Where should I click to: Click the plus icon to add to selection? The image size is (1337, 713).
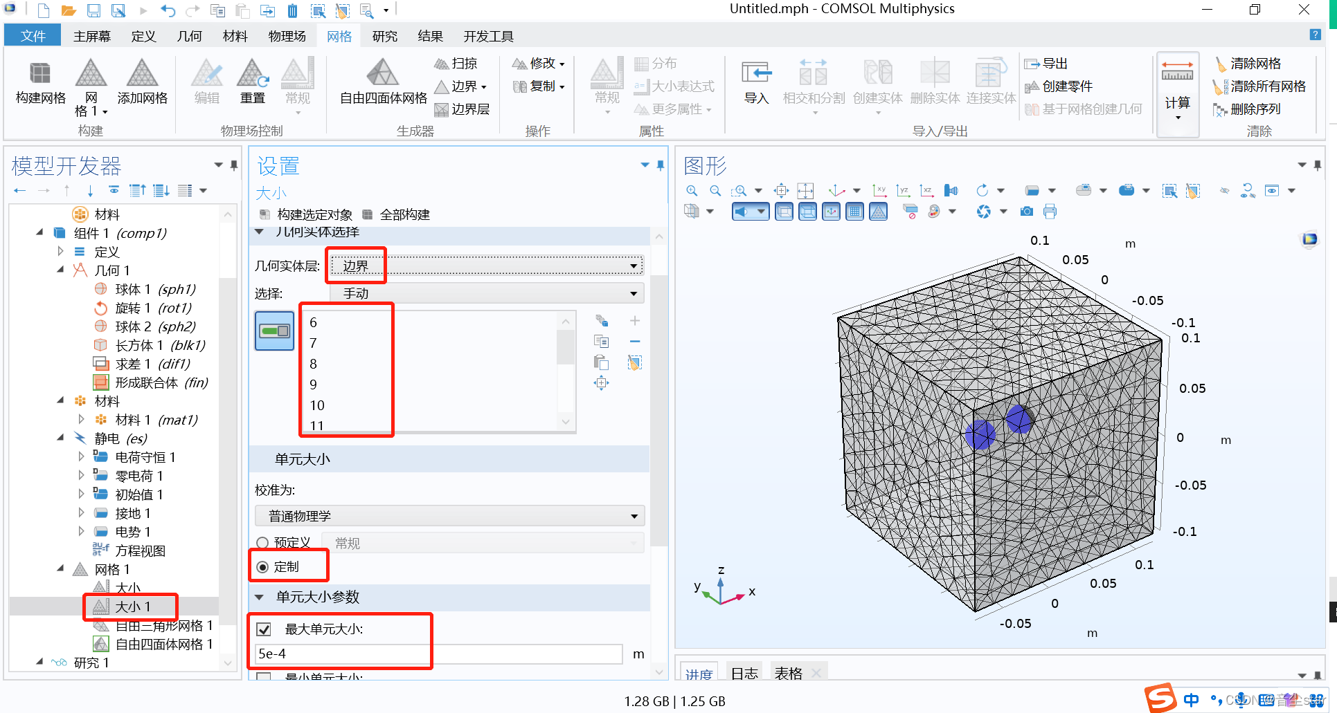[635, 320]
